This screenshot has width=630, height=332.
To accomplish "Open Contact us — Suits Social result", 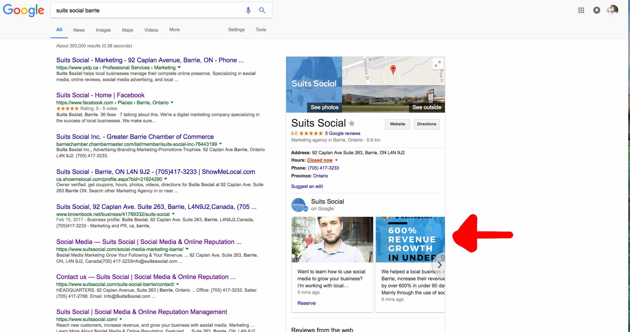I will [146, 277].
